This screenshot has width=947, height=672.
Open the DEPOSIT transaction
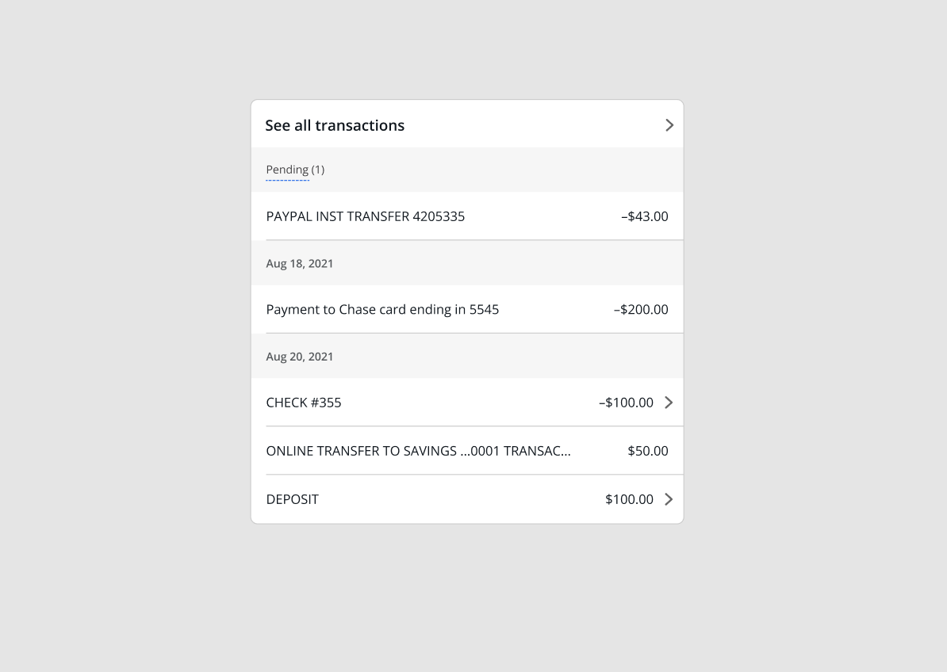pos(292,499)
